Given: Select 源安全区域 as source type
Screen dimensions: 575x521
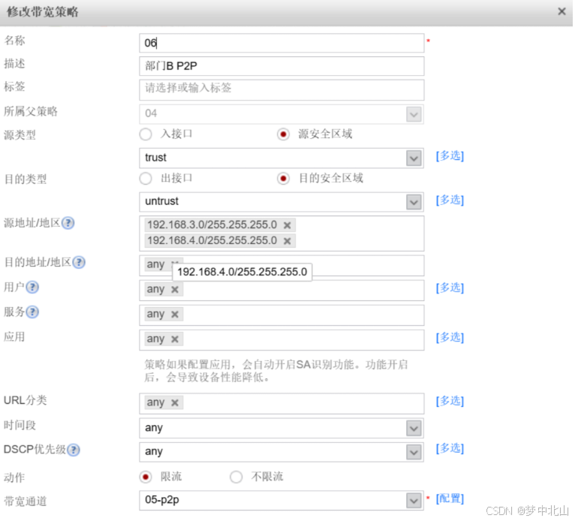Looking at the screenshot, I should [283, 134].
